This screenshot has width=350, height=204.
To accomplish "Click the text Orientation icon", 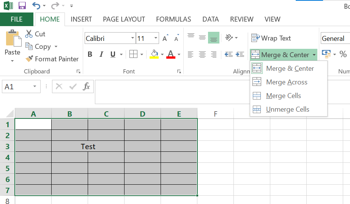I will coord(229,37).
